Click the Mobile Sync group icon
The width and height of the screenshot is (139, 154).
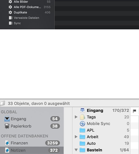click(82, 124)
